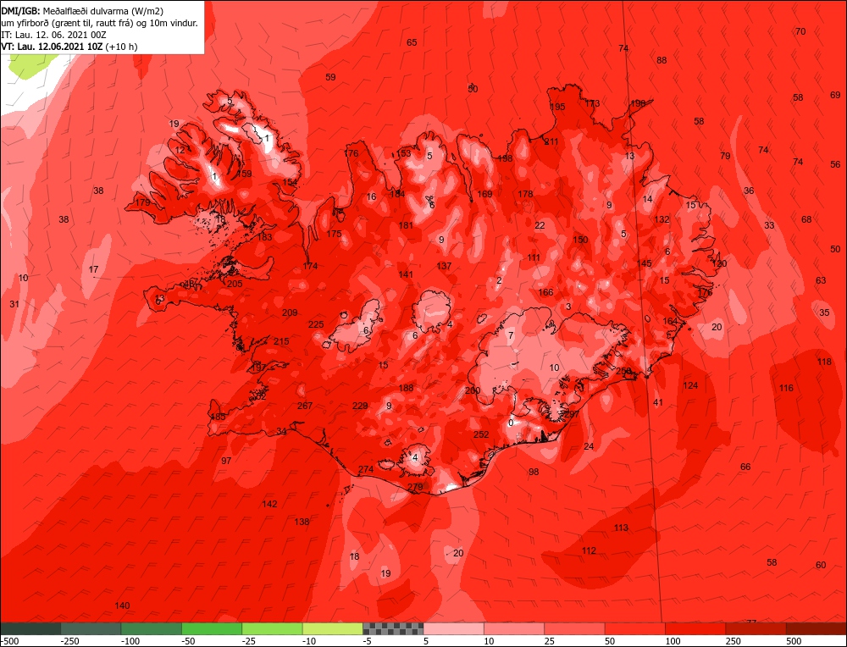The height and width of the screenshot is (647, 847).
Task: Click the map value '267'
Action: coord(305,406)
